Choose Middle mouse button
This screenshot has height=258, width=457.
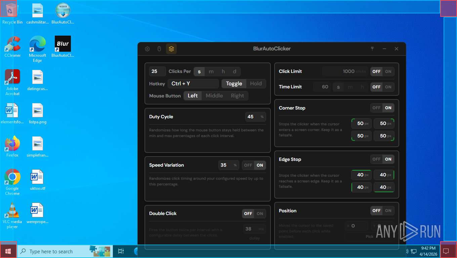pyautogui.click(x=214, y=96)
